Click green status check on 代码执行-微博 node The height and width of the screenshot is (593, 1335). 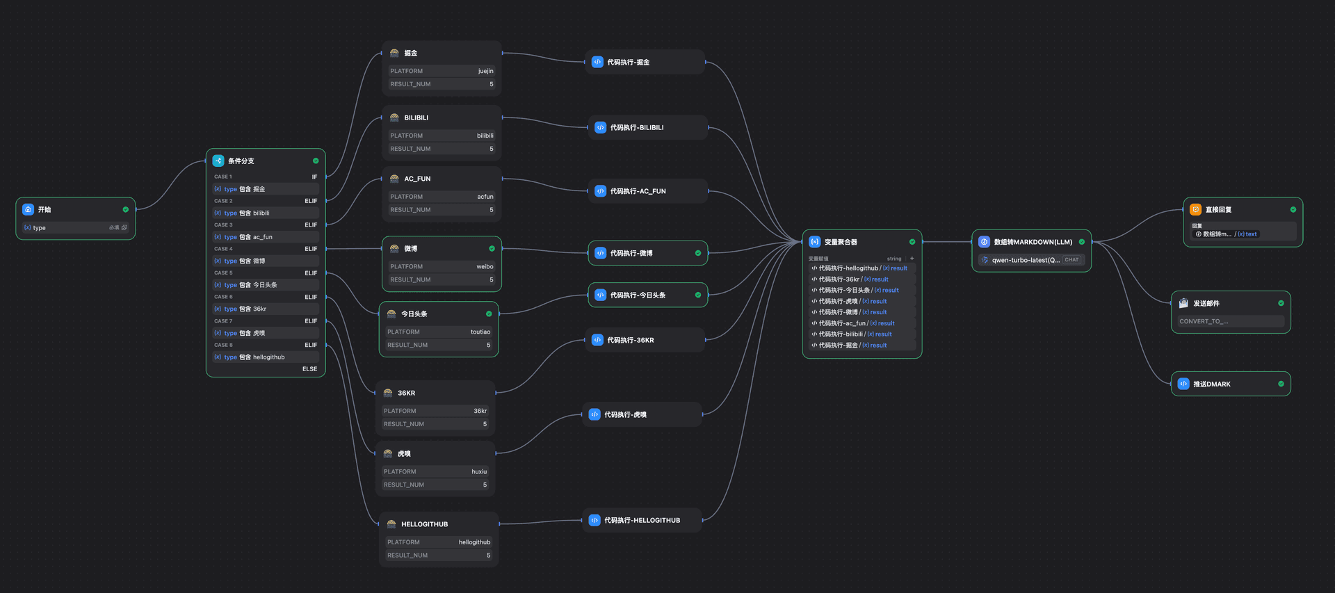698,253
